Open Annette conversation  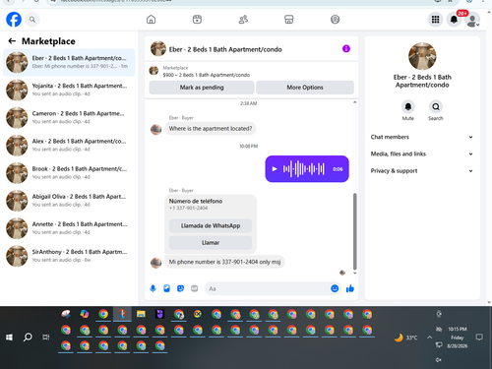[x=69, y=228]
